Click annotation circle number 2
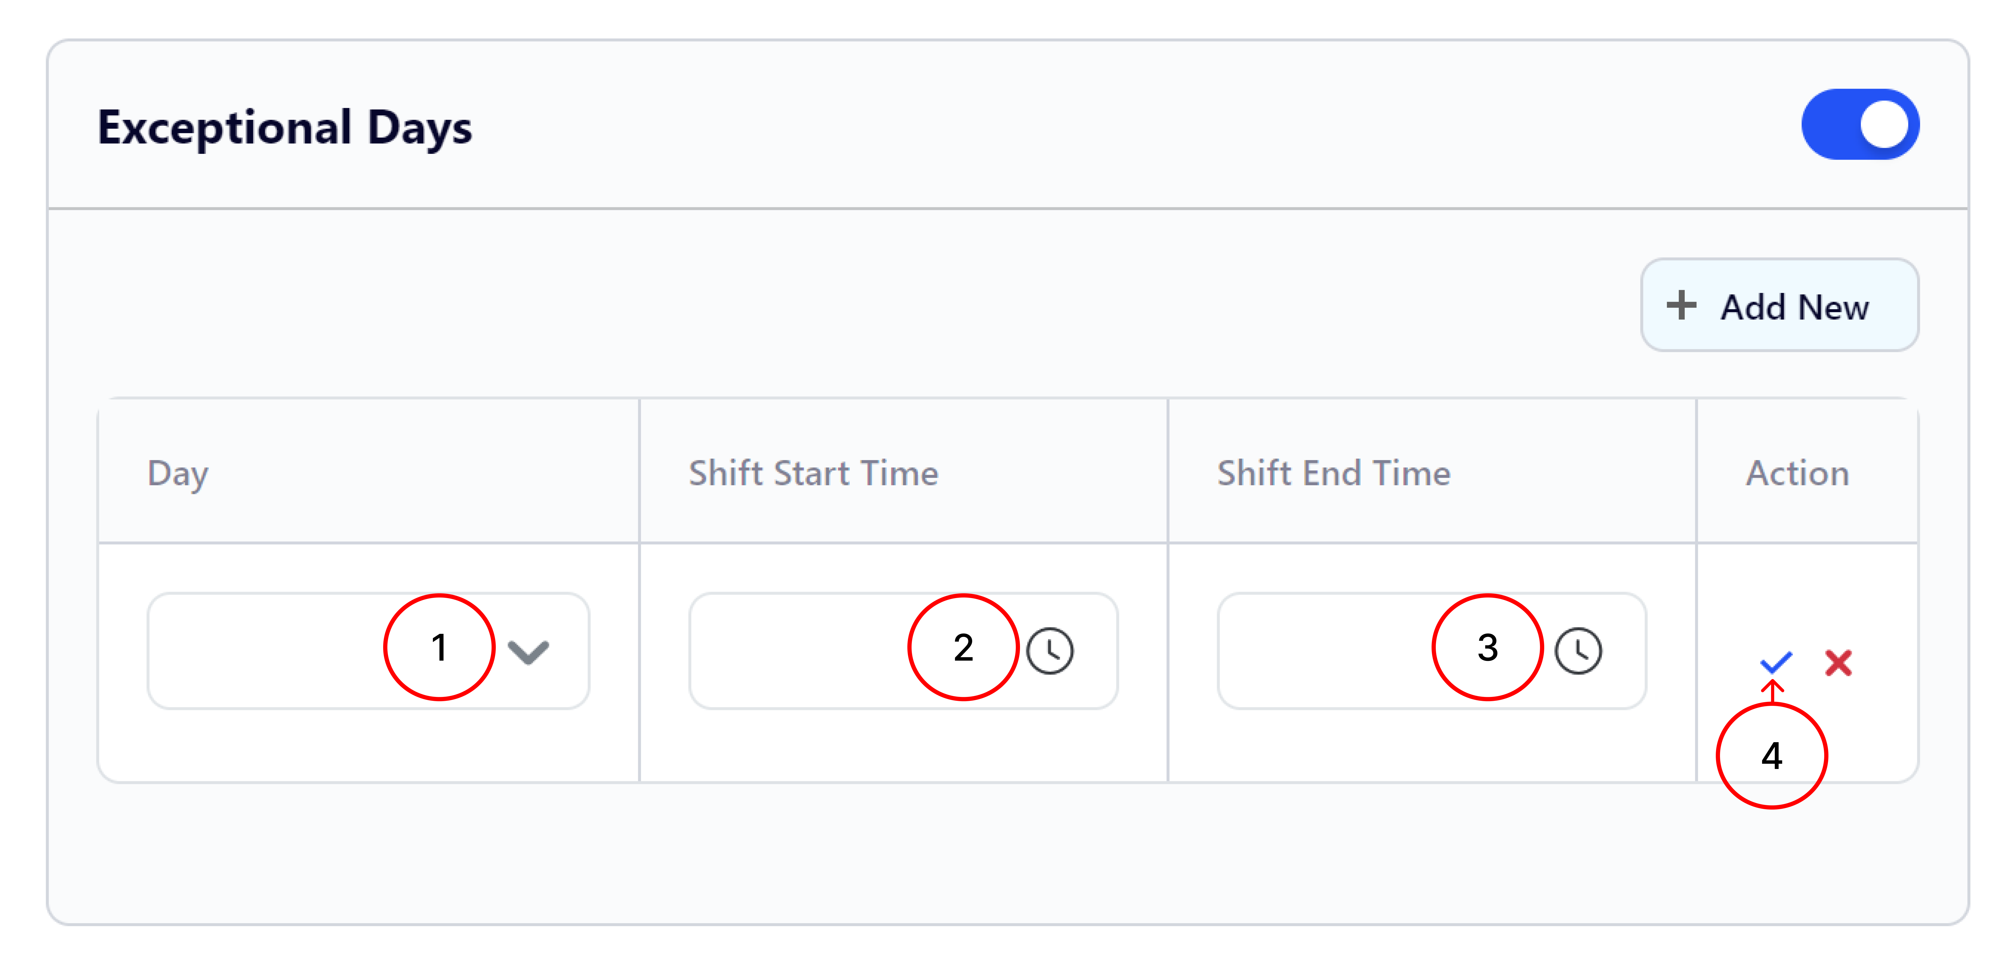 tap(963, 647)
